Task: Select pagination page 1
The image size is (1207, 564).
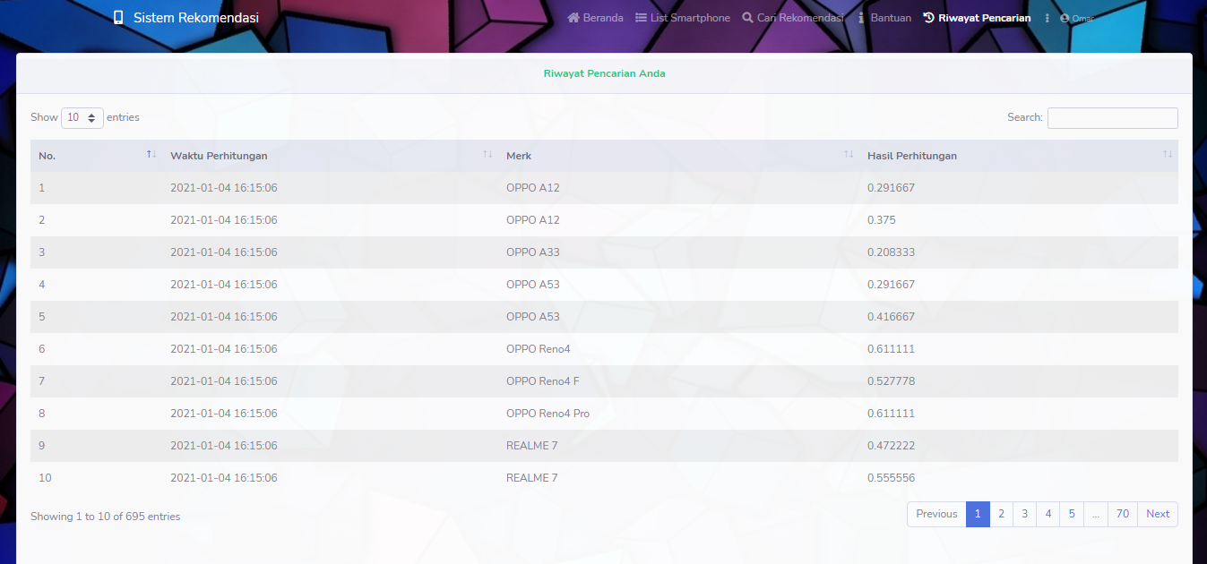Action: tap(978, 514)
